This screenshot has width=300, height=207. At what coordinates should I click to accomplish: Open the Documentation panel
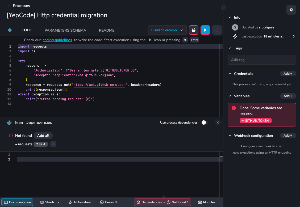click(17, 202)
